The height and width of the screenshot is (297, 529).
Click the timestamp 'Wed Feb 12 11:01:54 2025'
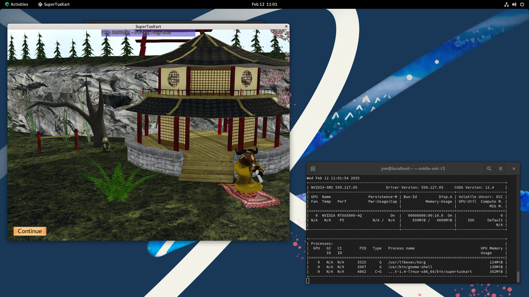coord(333,178)
